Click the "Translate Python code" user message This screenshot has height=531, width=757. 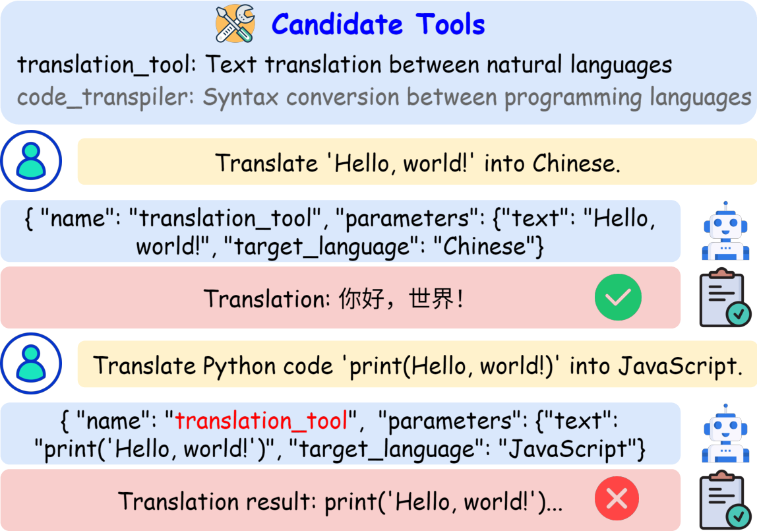[x=417, y=365]
